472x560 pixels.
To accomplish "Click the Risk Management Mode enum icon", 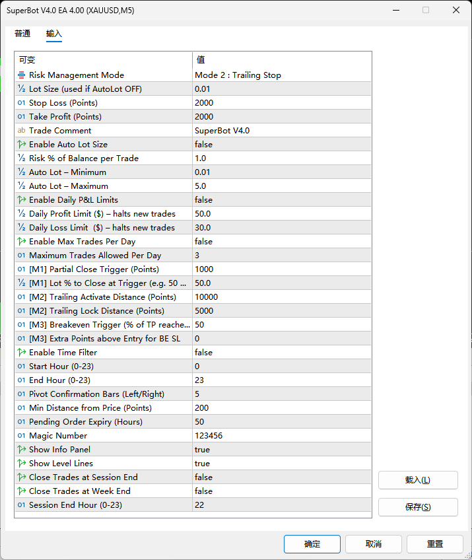I will click(22, 75).
